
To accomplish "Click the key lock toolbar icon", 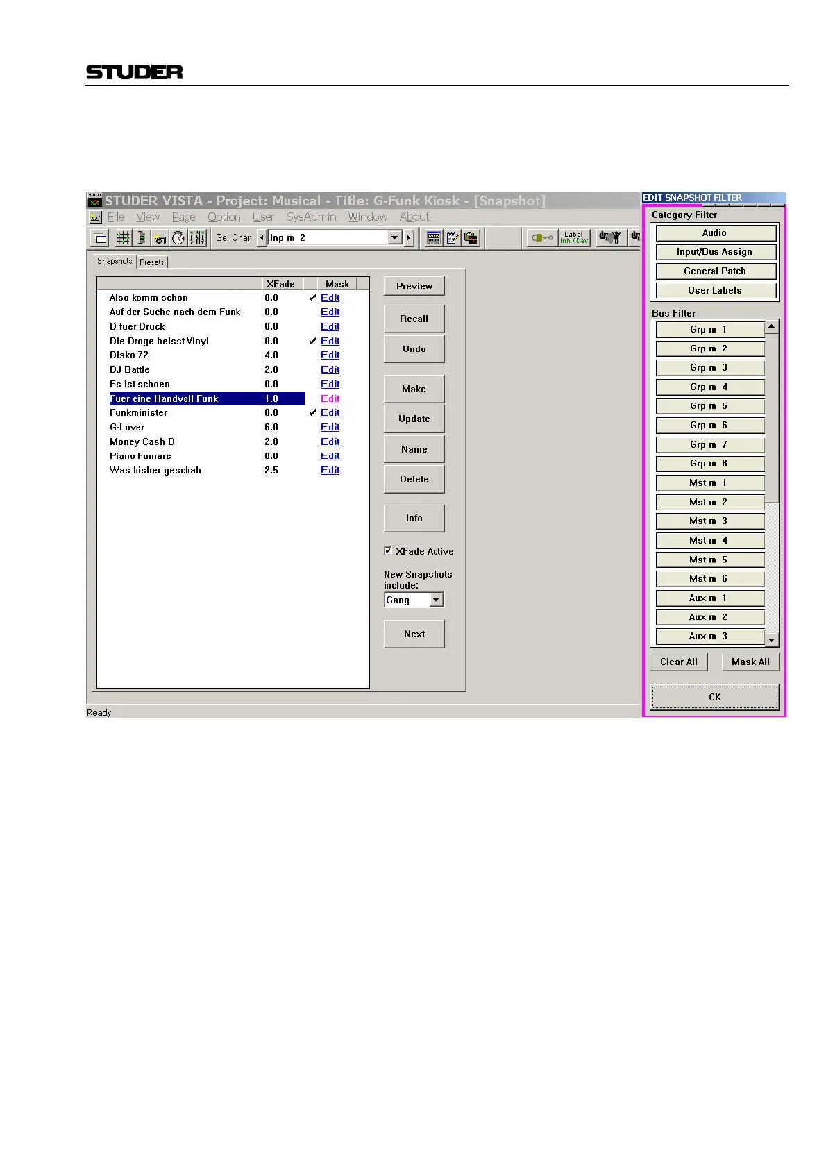I will click(542, 238).
